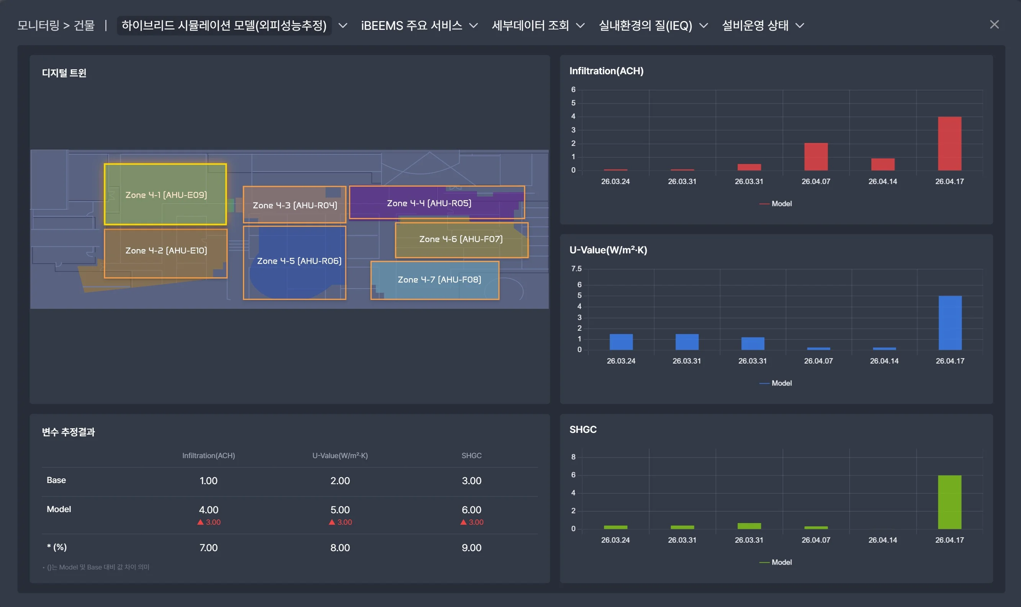Click the 26.04.17 blue U-Value bar

[x=950, y=323]
